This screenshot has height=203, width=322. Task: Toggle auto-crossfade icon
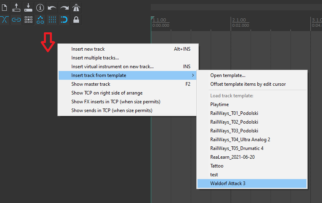[x=4, y=20]
